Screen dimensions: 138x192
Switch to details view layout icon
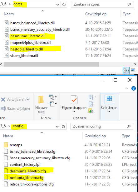(x=126, y=70)
